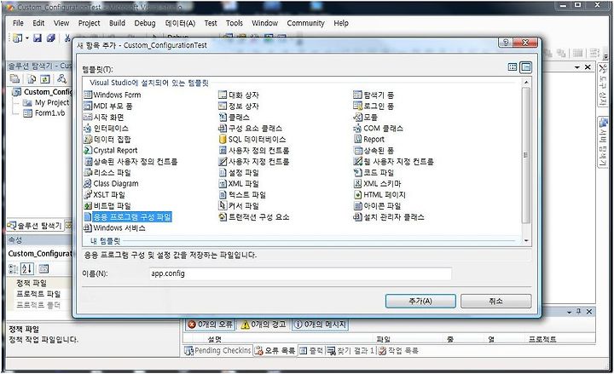Select the 로그인 폼 template
The width and height of the screenshot is (614, 374).
point(374,106)
